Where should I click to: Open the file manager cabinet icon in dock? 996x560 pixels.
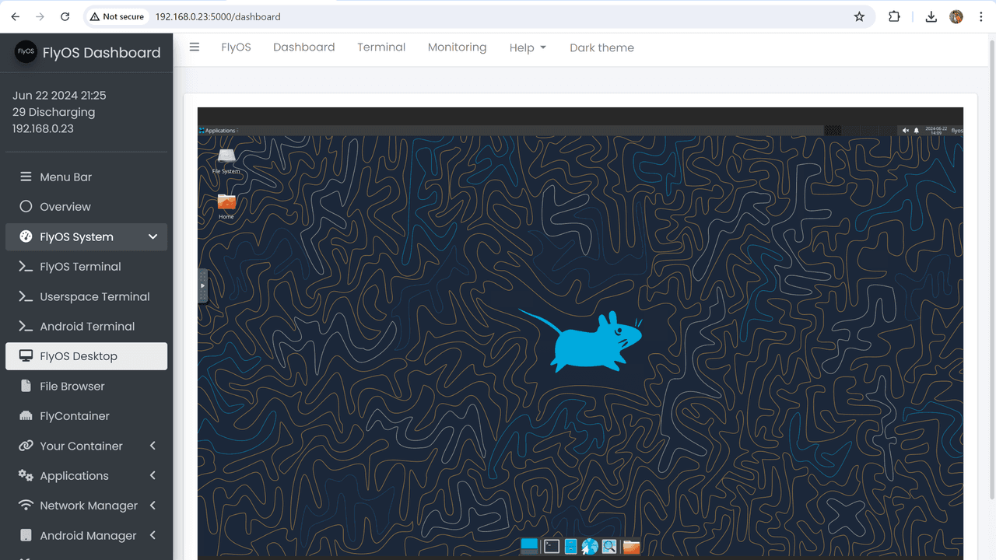[x=571, y=547]
